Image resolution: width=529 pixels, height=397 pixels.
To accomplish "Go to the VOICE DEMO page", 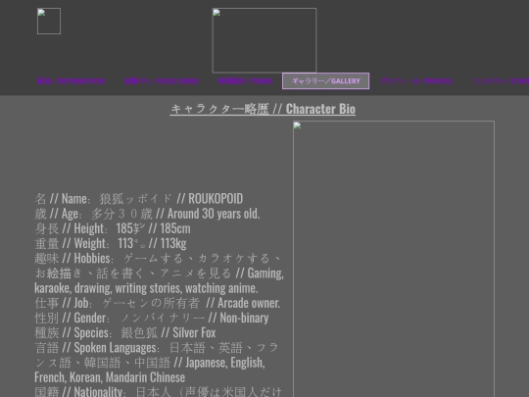I will (162, 81).
